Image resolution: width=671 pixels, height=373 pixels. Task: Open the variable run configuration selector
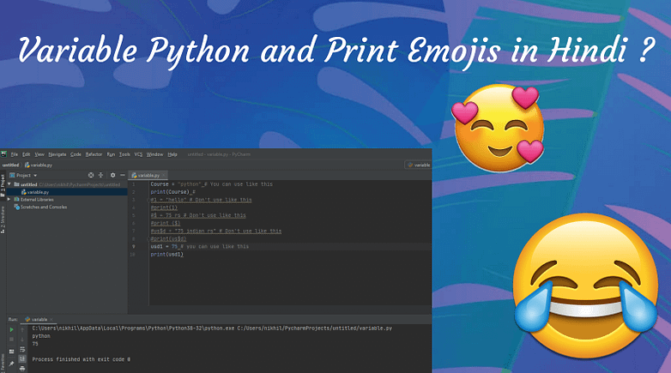418,165
